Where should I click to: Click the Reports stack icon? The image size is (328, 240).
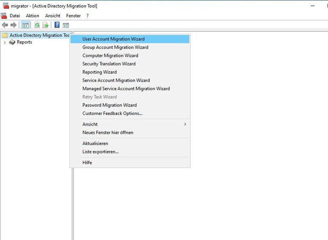(12, 42)
